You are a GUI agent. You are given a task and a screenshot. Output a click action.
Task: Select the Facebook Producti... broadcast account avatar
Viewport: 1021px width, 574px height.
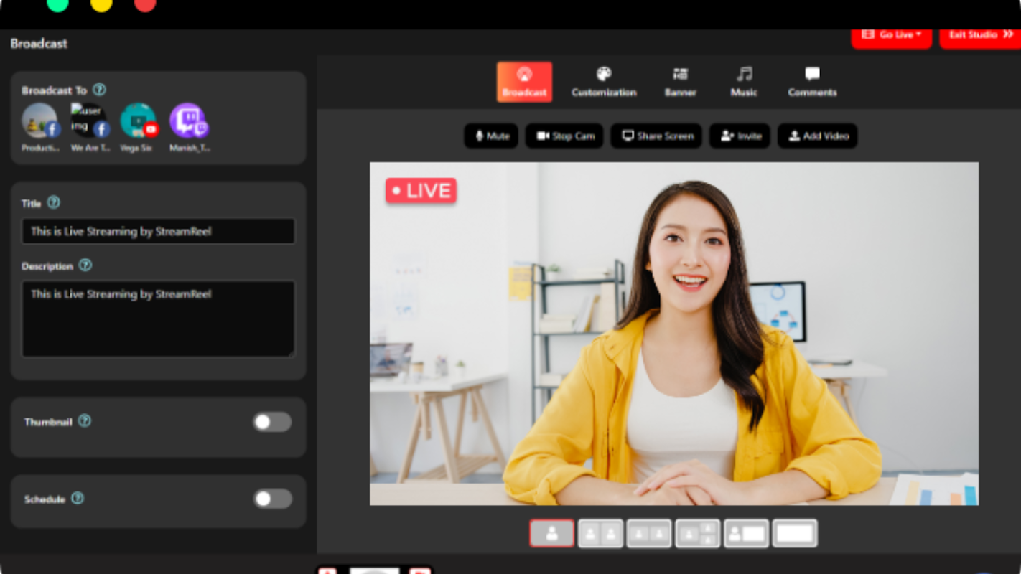(x=40, y=121)
